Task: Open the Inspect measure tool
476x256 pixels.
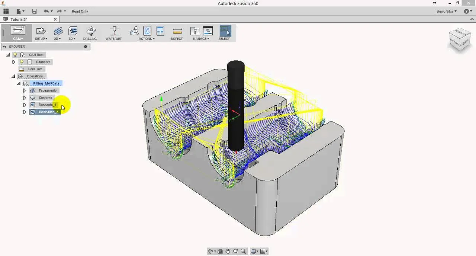Action: pos(177,31)
